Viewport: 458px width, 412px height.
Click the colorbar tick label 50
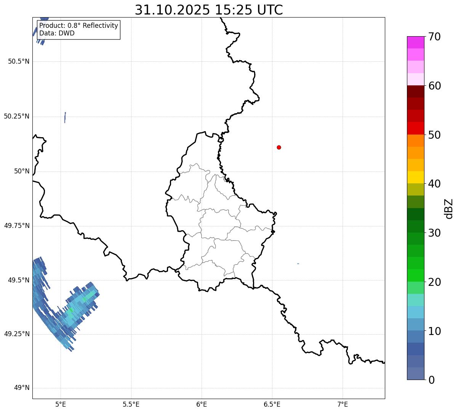coord(434,135)
